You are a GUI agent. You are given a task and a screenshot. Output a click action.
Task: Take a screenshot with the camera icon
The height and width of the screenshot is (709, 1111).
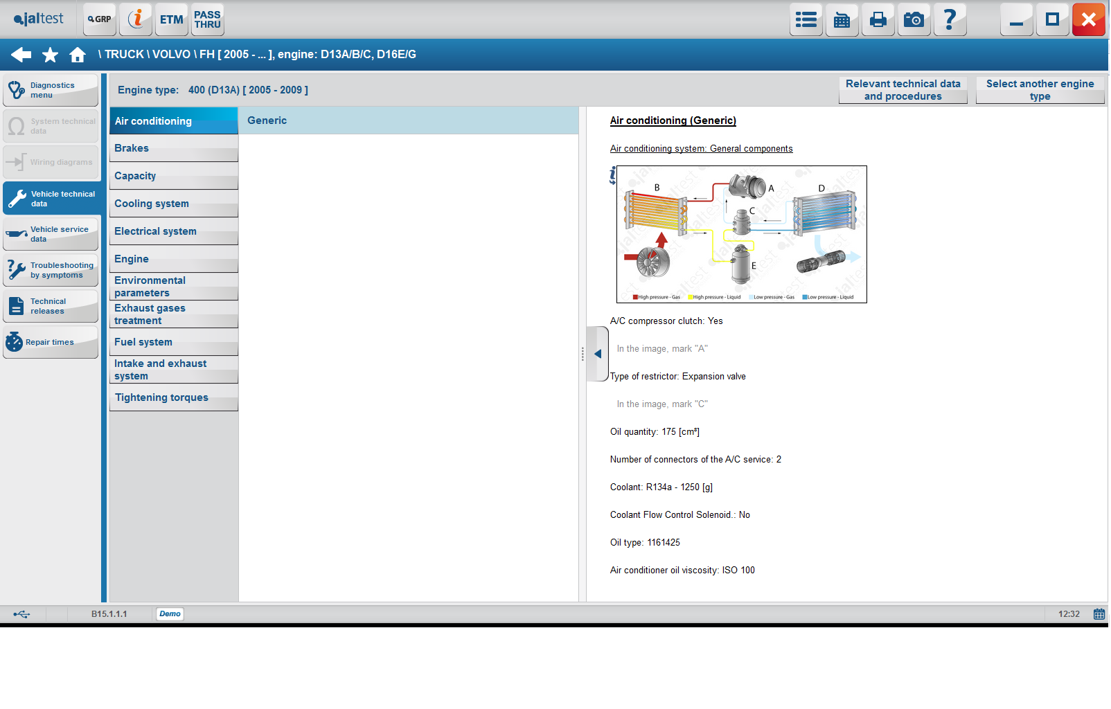(x=914, y=19)
